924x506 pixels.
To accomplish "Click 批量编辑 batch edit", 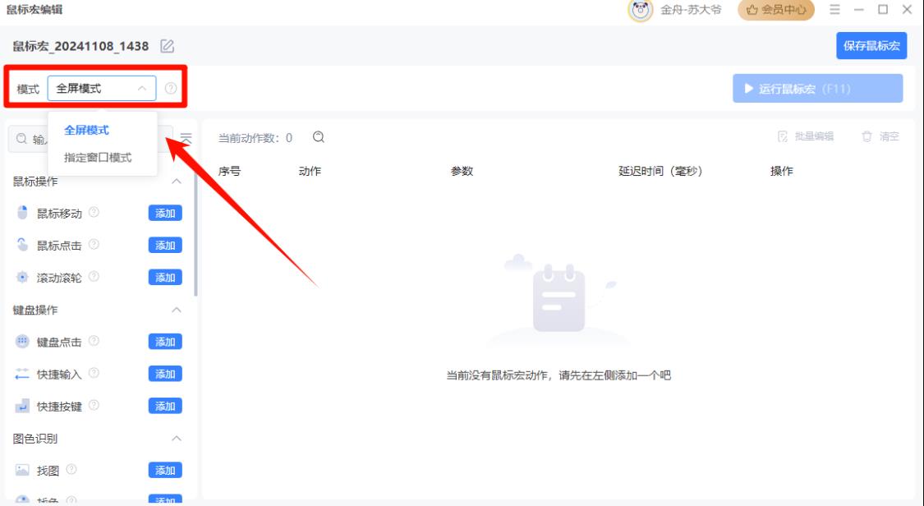I will 806,136.
